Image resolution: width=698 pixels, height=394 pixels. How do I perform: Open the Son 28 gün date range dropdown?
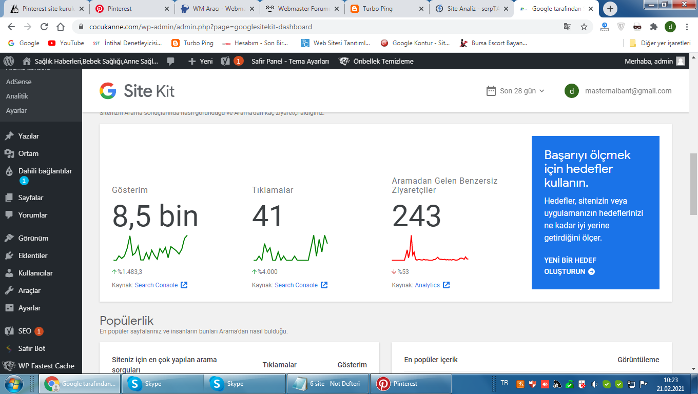click(515, 91)
